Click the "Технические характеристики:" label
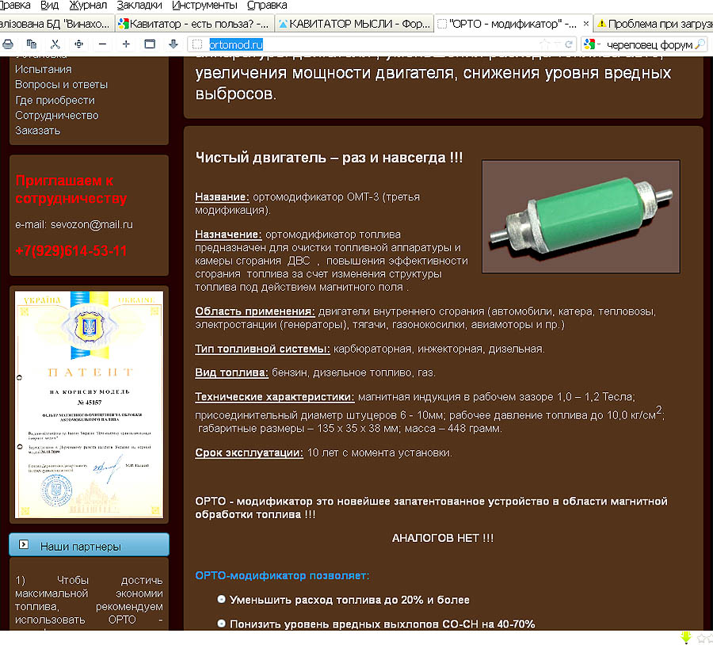 coord(275,397)
